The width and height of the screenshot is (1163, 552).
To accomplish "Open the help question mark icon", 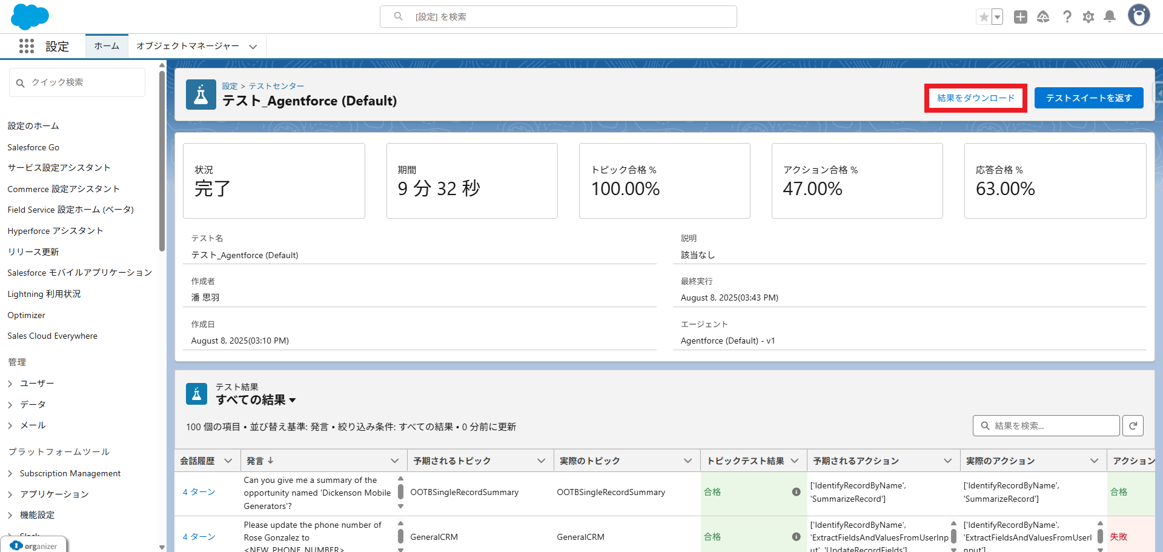I will click(1067, 17).
